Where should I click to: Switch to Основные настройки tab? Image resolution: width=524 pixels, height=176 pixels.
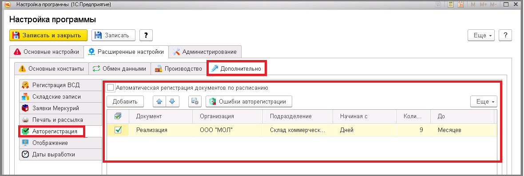coord(47,52)
